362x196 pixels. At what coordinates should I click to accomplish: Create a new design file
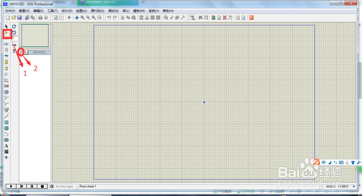click(8, 18)
